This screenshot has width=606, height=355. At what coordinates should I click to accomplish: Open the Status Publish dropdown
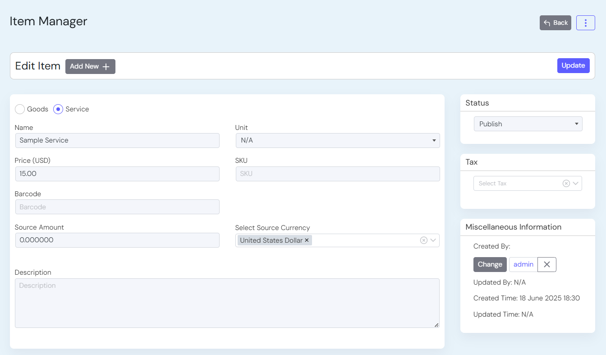tap(528, 124)
